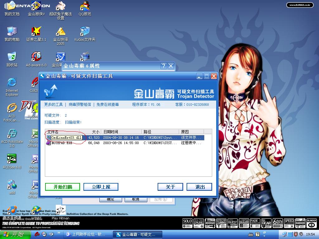Open the network connection tray icon
This screenshot has width=319, height=239.
click(284, 234)
